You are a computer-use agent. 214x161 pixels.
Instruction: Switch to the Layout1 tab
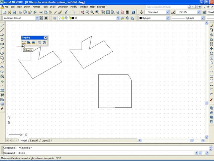click(34, 141)
